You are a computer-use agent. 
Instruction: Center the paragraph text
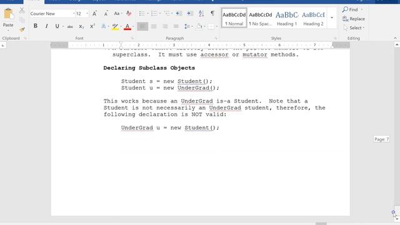[x=154, y=26]
